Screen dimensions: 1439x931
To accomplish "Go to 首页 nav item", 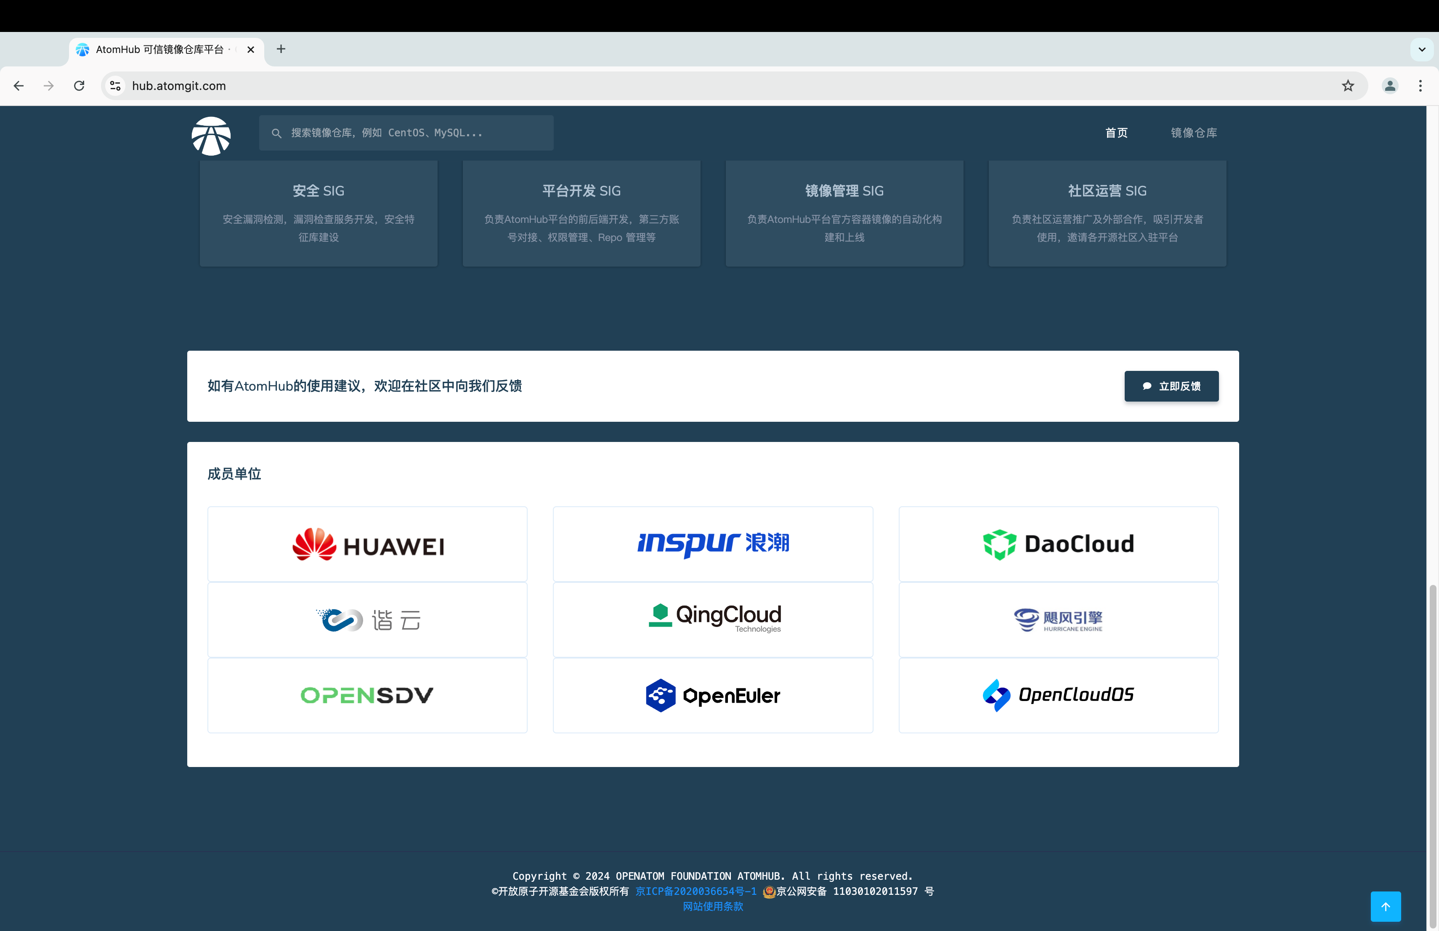I will [1116, 133].
